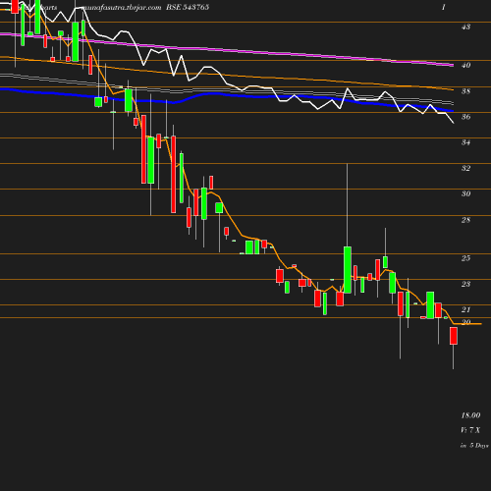The width and height of the screenshot is (491, 491).
Task: Click the 18.00 last price value
Action: (x=470, y=415)
